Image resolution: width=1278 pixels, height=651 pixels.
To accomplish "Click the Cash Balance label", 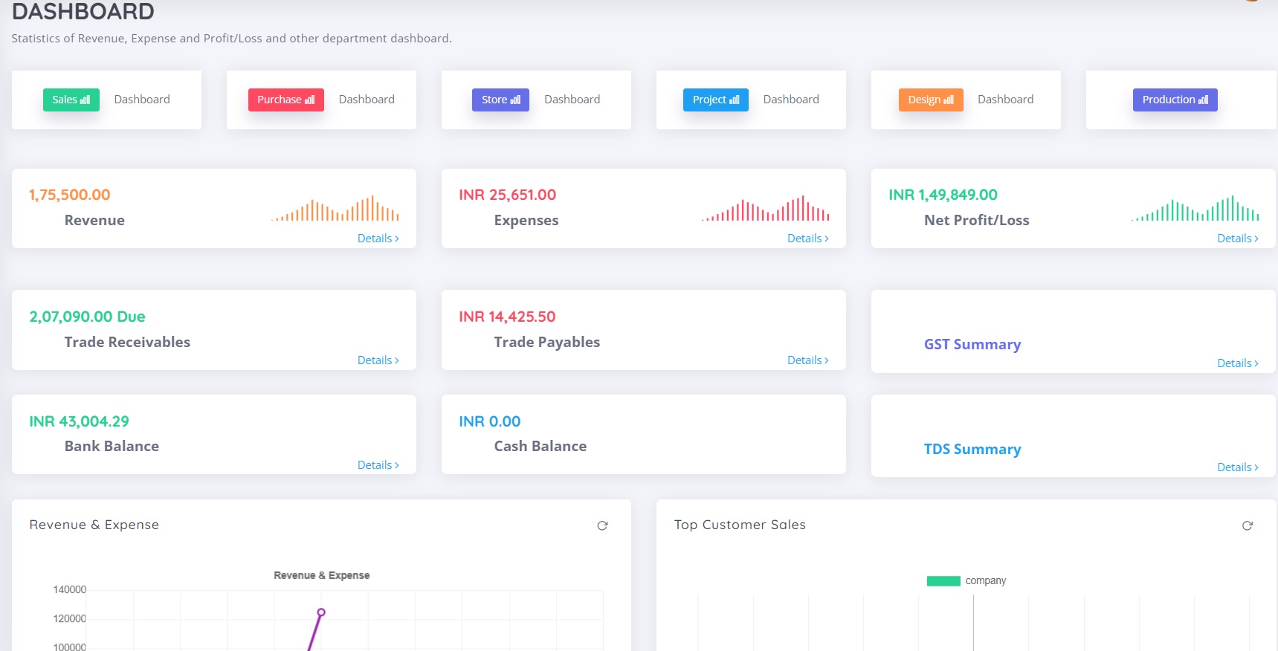I will pyautogui.click(x=540, y=446).
